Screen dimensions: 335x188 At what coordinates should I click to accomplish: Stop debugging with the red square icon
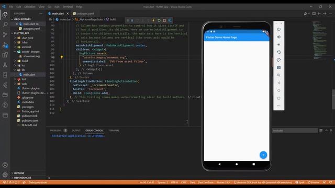coord(164,20)
